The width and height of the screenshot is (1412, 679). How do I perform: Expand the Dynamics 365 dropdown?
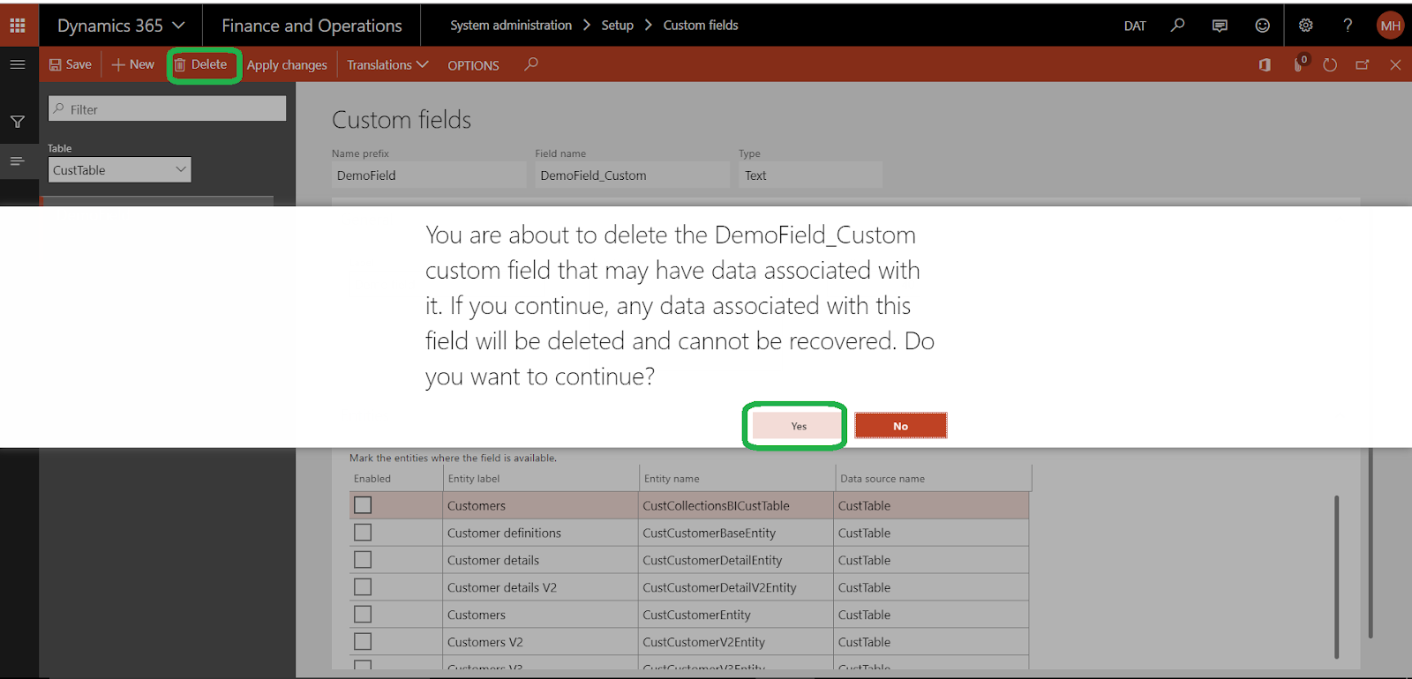[121, 26]
